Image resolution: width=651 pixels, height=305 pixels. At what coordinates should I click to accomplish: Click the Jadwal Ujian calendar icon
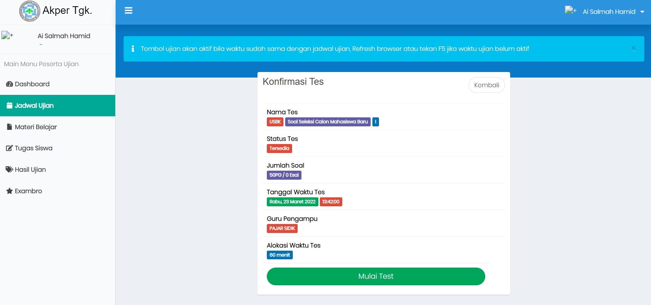9,106
